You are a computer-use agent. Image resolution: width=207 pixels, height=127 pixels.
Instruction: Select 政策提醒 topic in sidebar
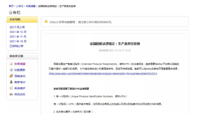[20, 64]
